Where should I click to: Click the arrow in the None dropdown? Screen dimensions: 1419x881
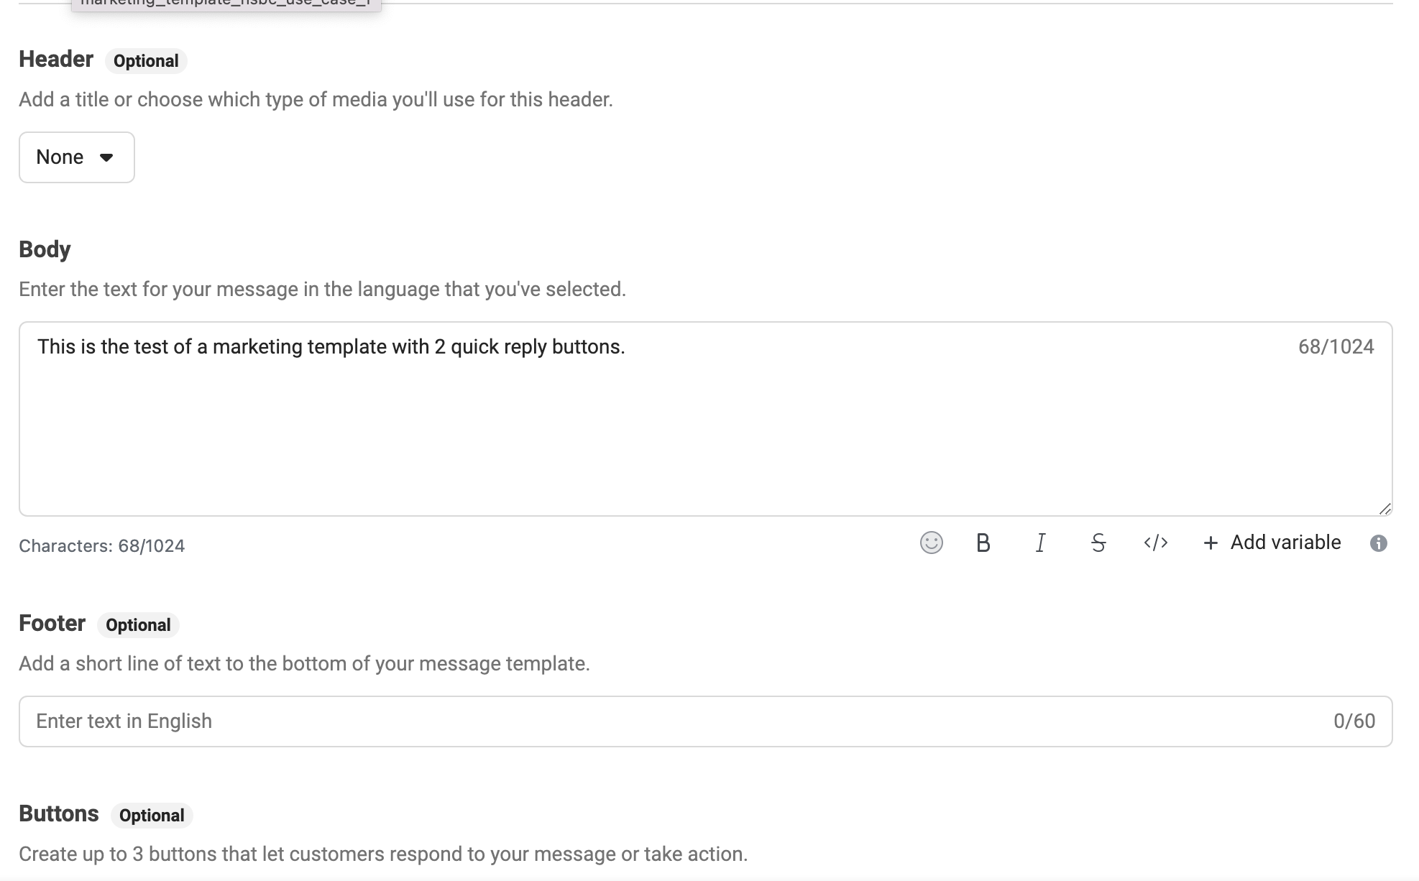(x=106, y=157)
